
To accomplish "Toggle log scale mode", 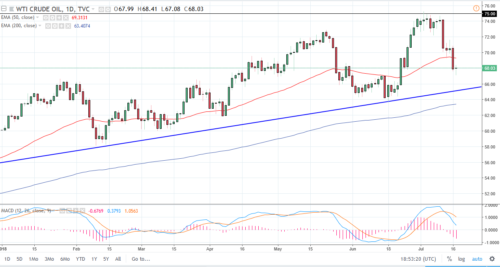I will click(461, 259).
